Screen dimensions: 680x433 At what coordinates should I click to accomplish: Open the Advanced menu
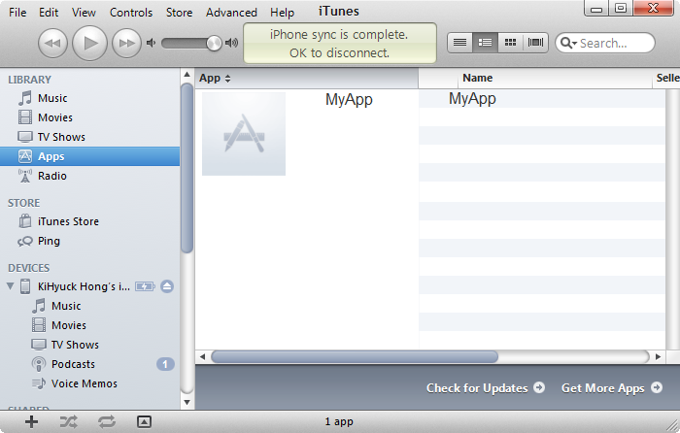click(x=231, y=13)
